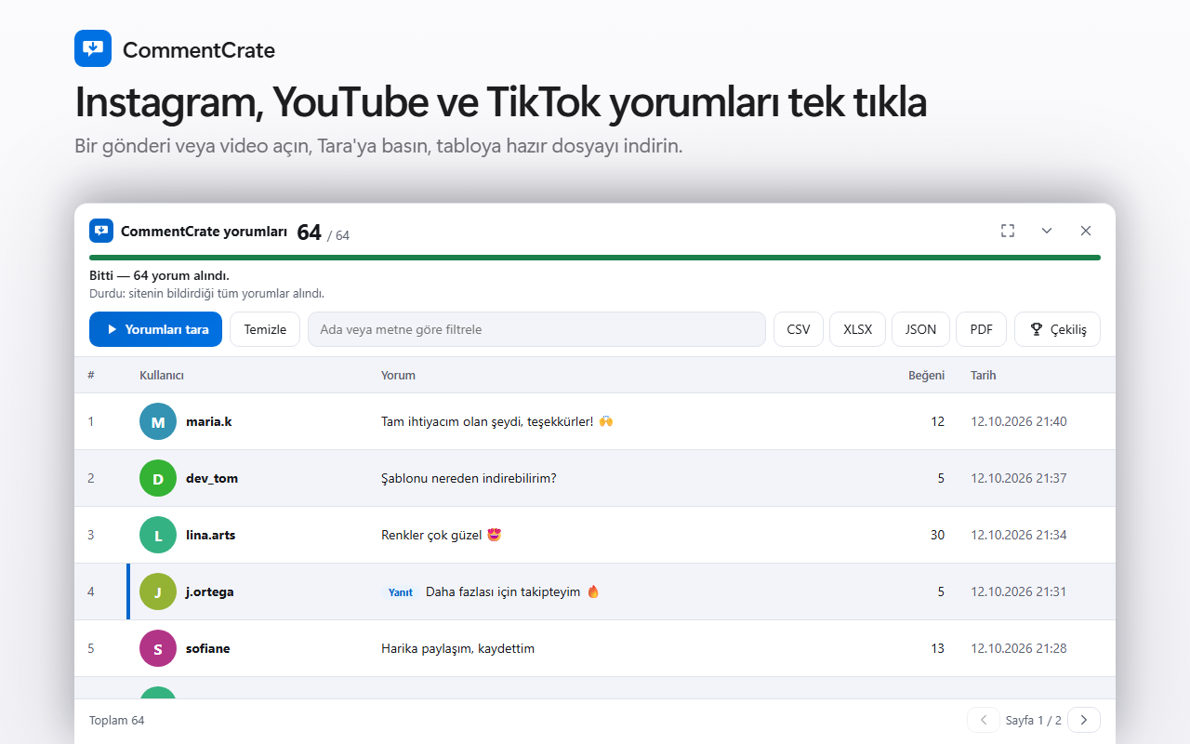
Task: Export comments as XLSX
Action: pos(857,329)
